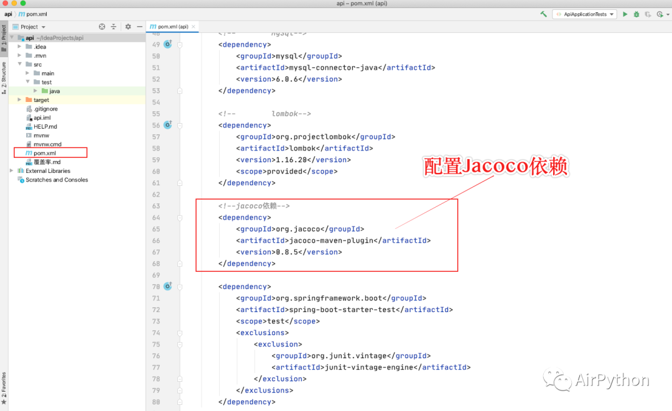The image size is (672, 411).
Task: Click org.projectlombok groupId on line 57
Action: click(x=313, y=137)
